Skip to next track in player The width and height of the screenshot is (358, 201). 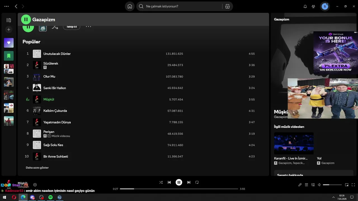189,182
